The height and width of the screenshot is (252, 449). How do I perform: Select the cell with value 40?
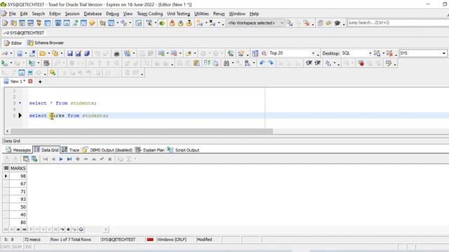click(18, 215)
